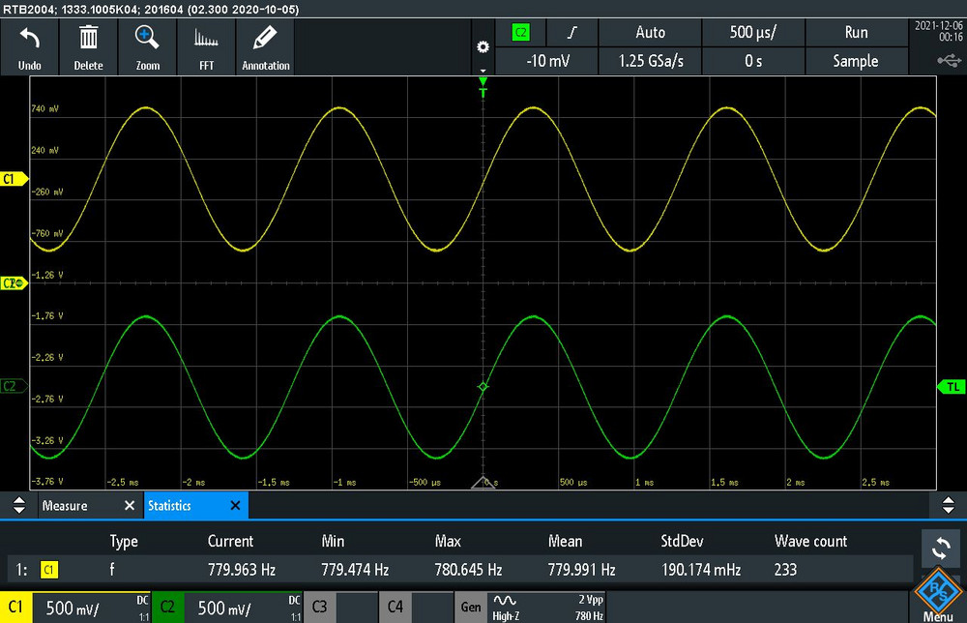Click the C2 trigger source indicator

(521, 33)
